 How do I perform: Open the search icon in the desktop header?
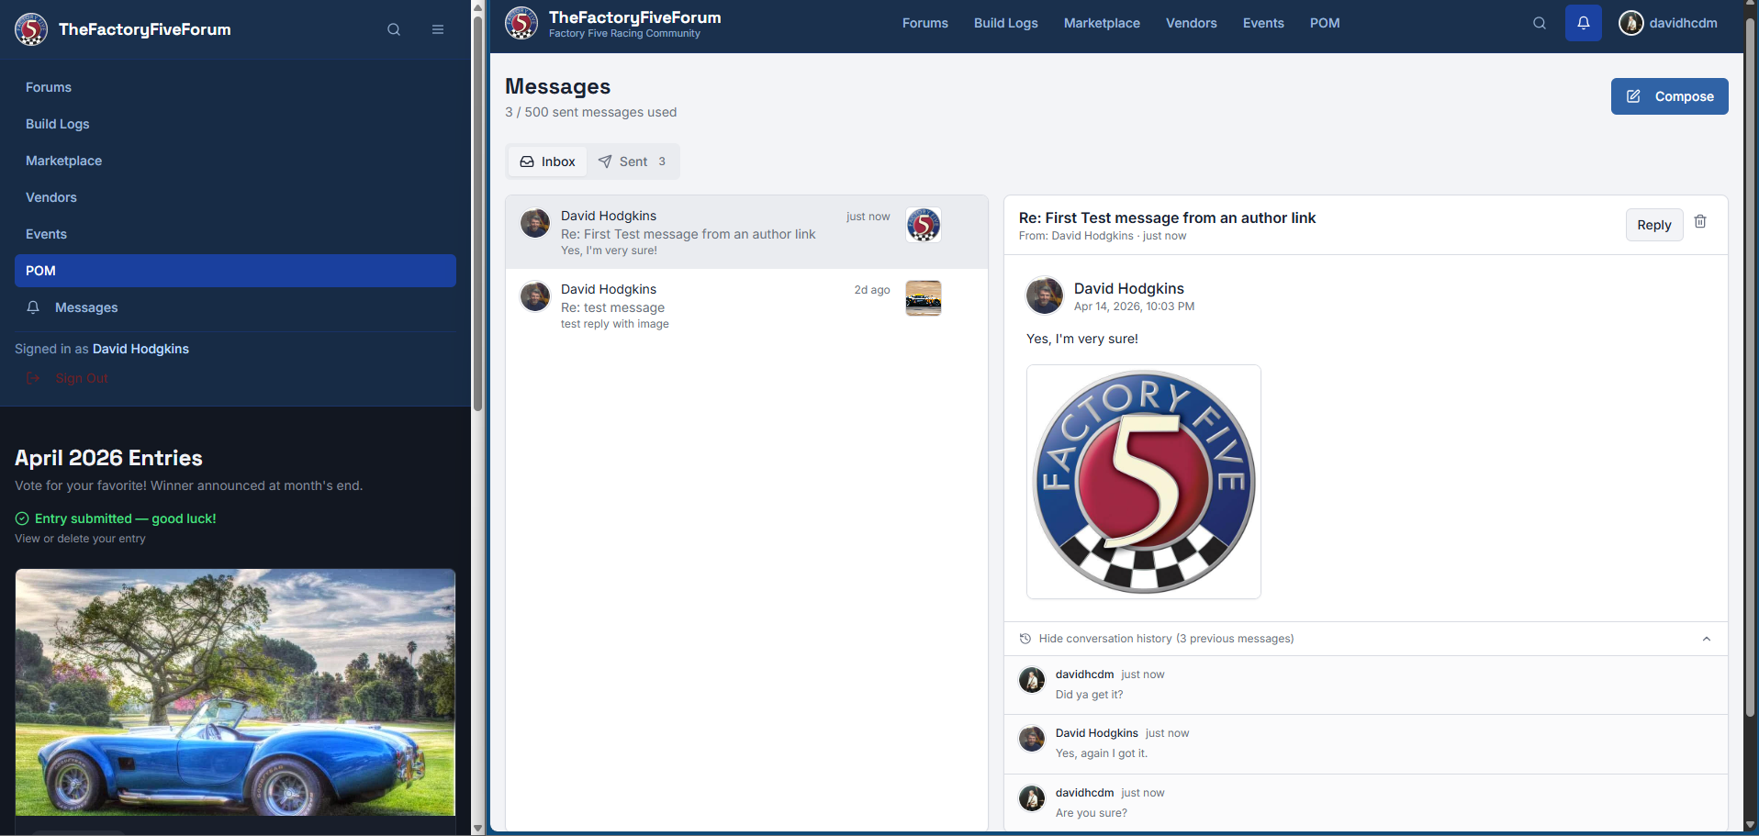tap(1540, 23)
